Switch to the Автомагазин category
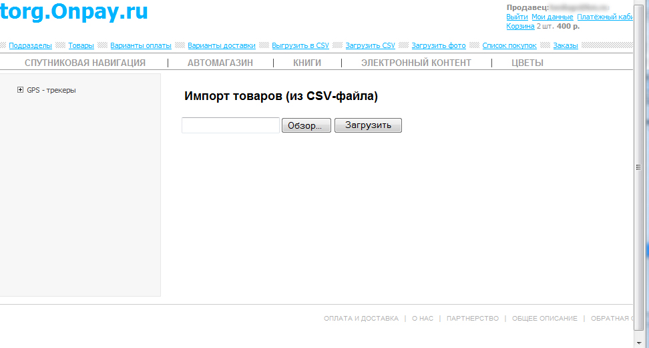The width and height of the screenshot is (649, 348). point(220,63)
